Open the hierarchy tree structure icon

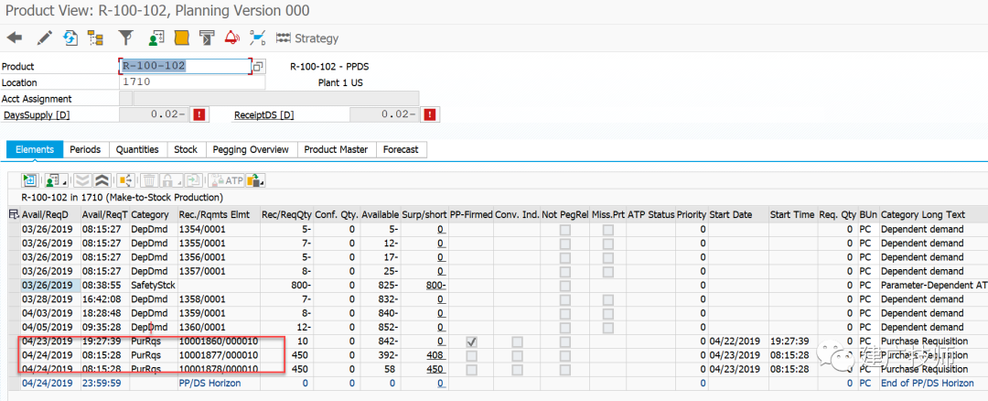[95, 38]
